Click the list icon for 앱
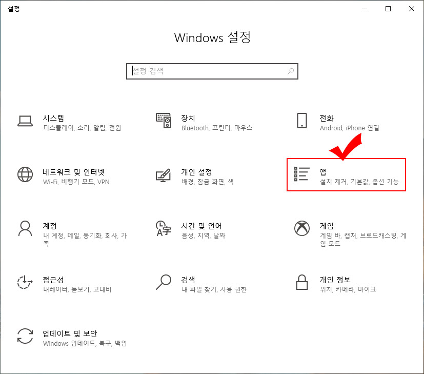Screen dimensions: 424x374 pos(302,174)
